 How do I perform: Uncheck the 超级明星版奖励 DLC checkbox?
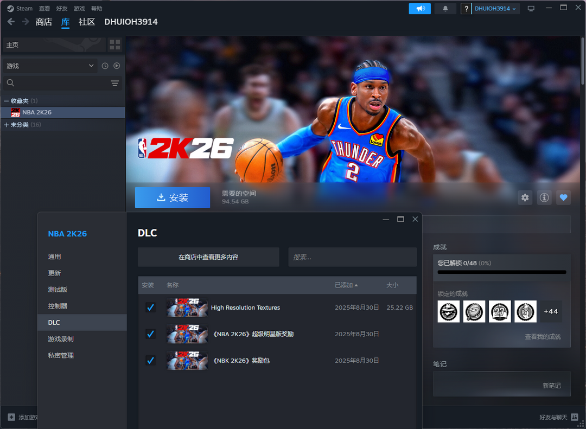[x=150, y=334]
